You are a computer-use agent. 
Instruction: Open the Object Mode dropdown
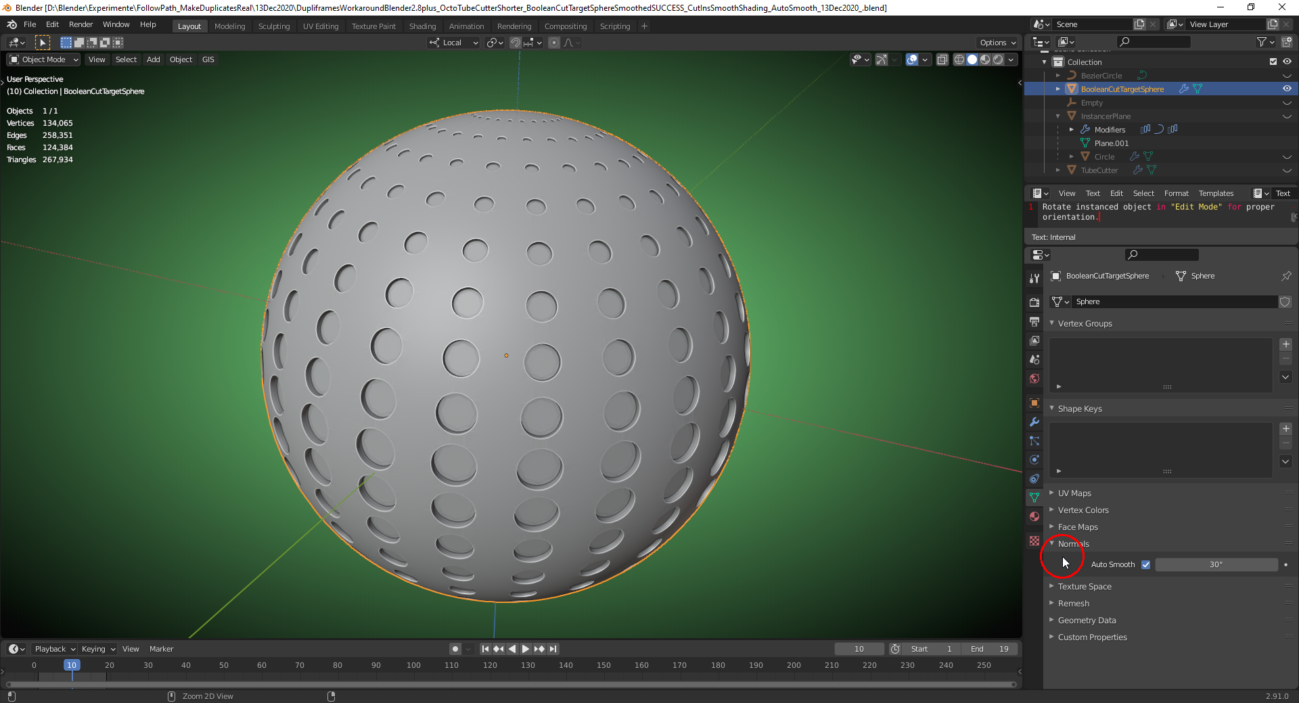coord(44,59)
